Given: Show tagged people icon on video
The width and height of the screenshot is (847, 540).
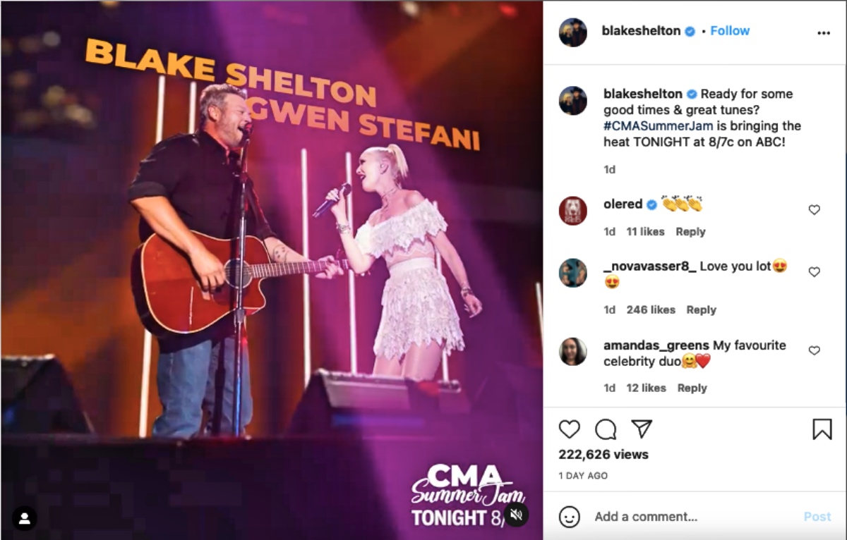Looking at the screenshot, I should (x=25, y=519).
